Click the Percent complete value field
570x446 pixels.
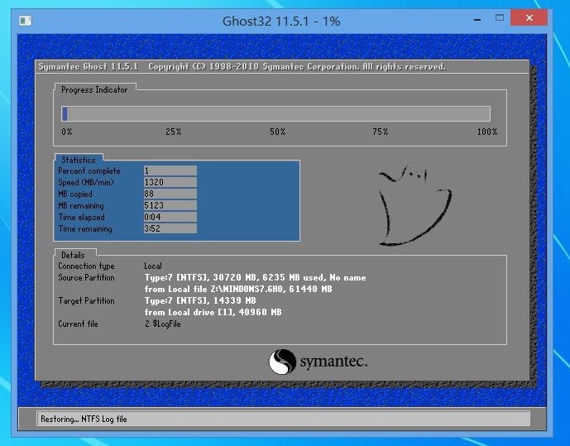[170, 170]
